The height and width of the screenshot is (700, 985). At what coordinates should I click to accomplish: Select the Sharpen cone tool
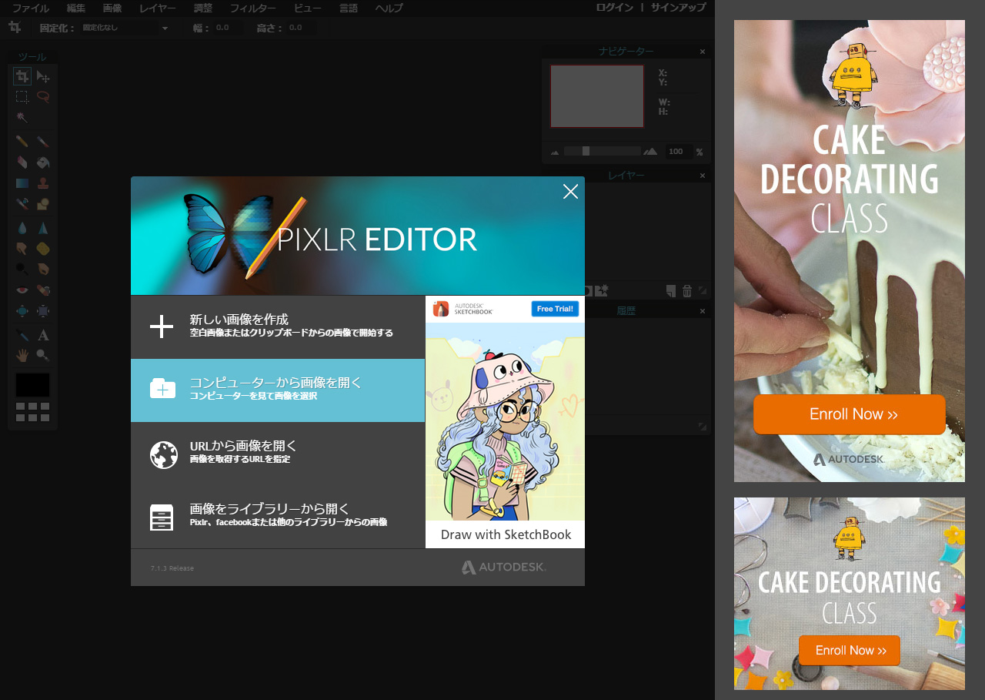43,228
